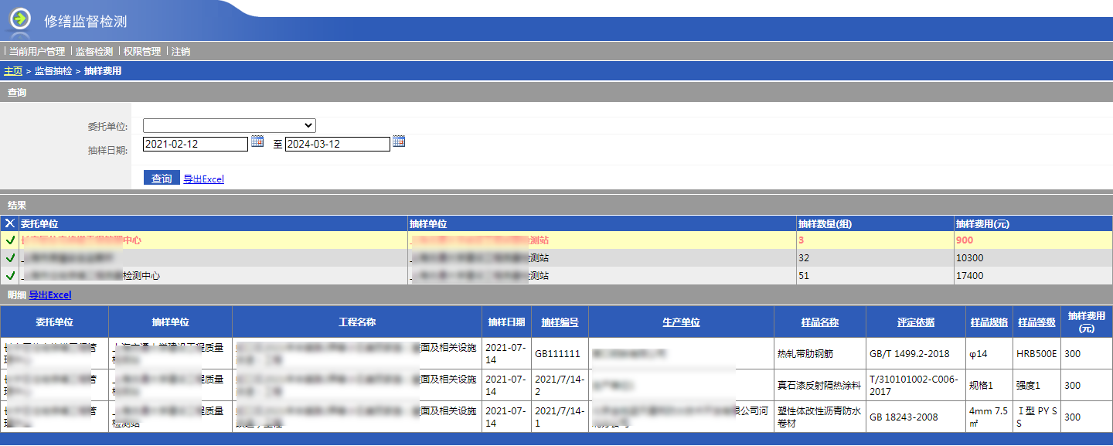Click the value 17400 in results
Viewport: 1113px width, 446px height.
969,275
